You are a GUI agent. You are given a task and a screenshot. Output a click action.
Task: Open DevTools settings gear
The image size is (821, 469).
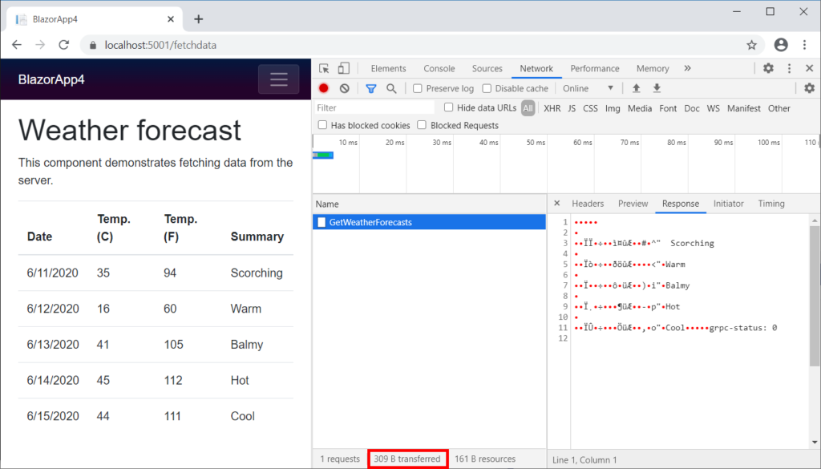767,68
